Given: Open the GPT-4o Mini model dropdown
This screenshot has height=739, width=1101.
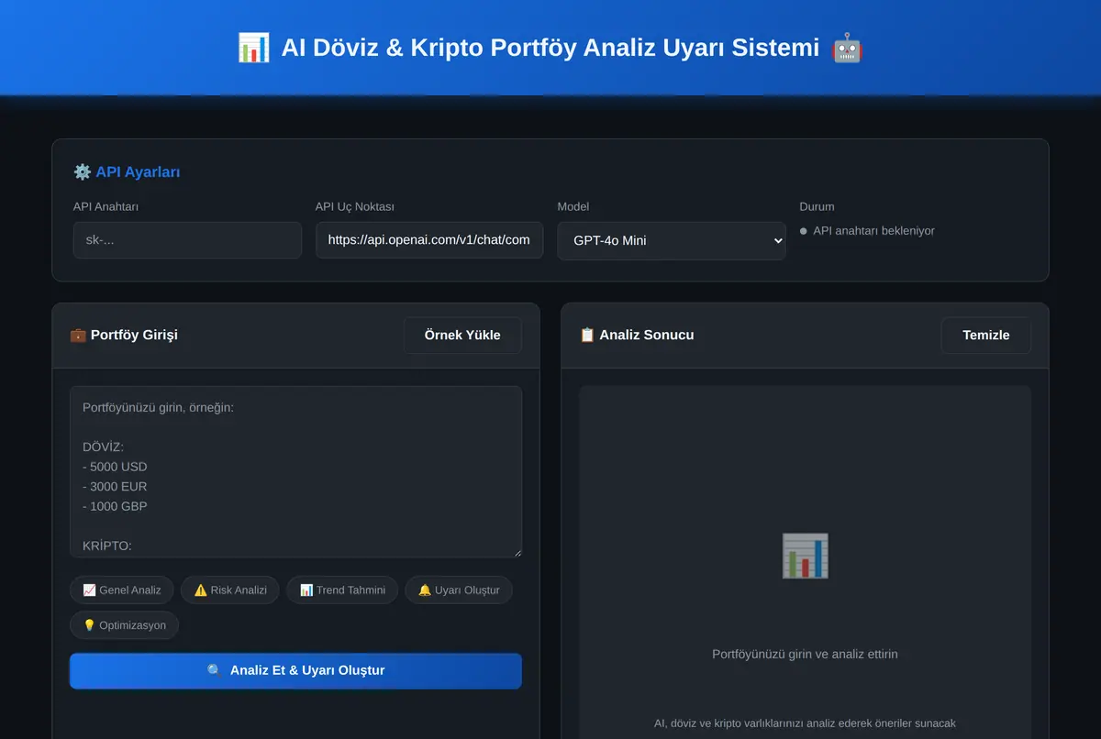Looking at the screenshot, I should (x=672, y=240).
